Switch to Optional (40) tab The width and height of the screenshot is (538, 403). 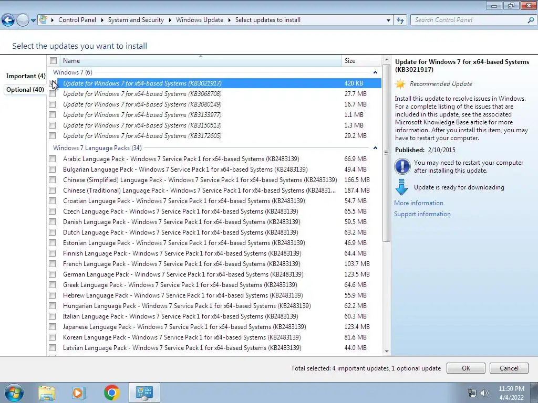click(25, 89)
